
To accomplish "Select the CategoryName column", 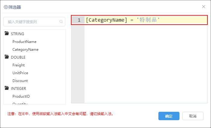I will tap(26, 50).
